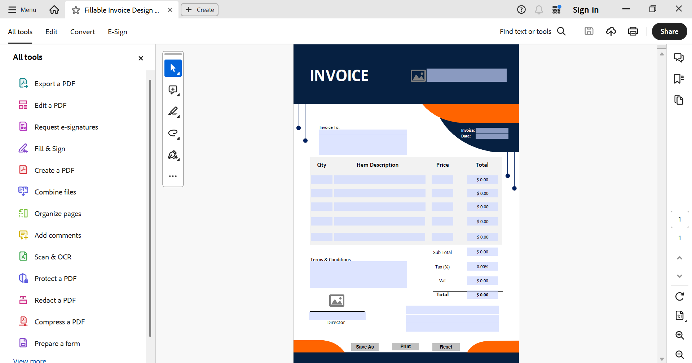The width and height of the screenshot is (692, 363).
Task: Print the document via the printer icon
Action: tap(633, 31)
